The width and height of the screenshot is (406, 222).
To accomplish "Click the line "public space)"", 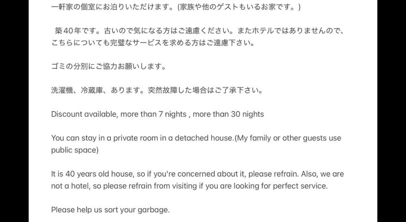I will pyautogui.click(x=74, y=150).
